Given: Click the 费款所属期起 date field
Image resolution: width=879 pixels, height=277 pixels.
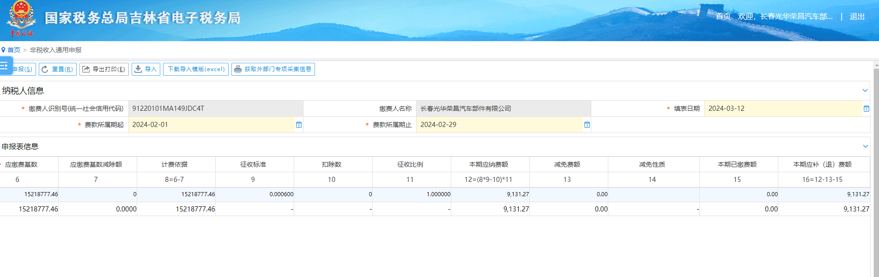Looking at the screenshot, I should coord(212,125).
